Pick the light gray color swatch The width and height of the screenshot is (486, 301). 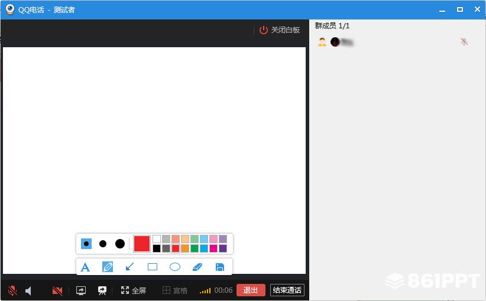click(x=166, y=239)
